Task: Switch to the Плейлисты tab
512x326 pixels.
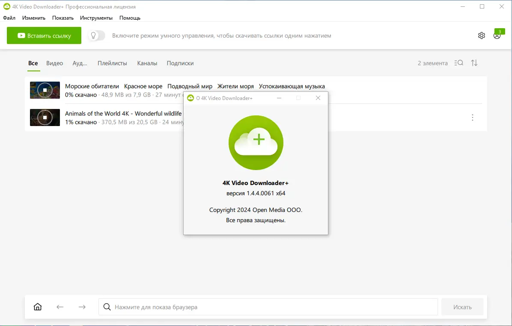Action: pos(112,63)
